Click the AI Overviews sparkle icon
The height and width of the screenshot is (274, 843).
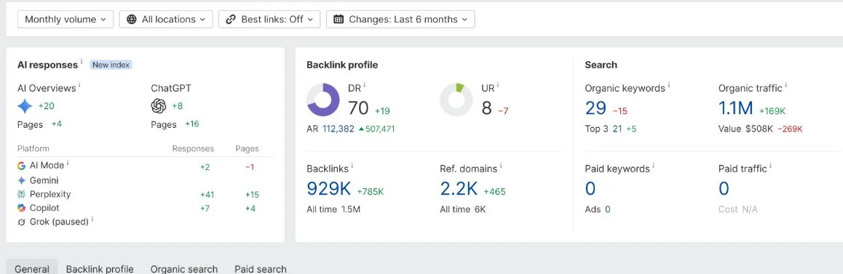click(x=25, y=106)
